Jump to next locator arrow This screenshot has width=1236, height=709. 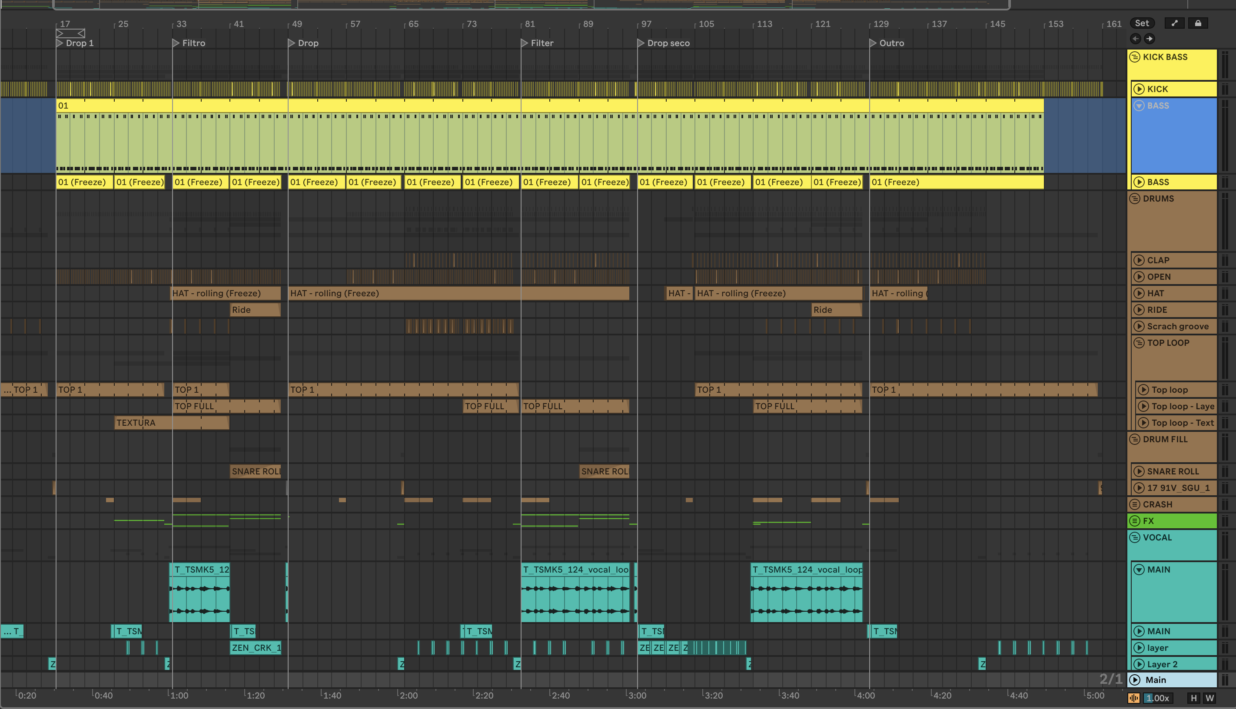point(1150,39)
